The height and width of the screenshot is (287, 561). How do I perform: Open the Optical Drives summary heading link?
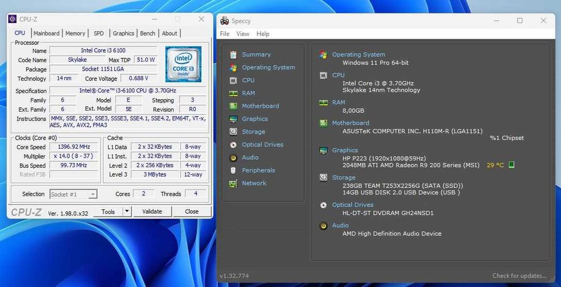(x=353, y=205)
